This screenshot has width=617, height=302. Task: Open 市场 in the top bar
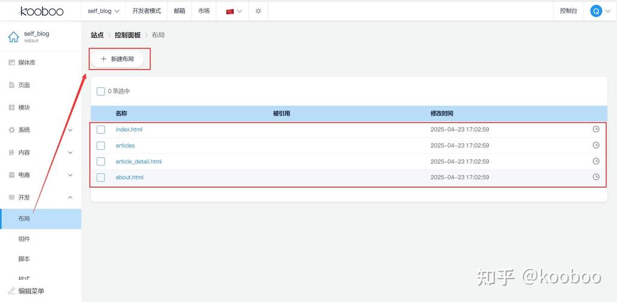coord(204,11)
